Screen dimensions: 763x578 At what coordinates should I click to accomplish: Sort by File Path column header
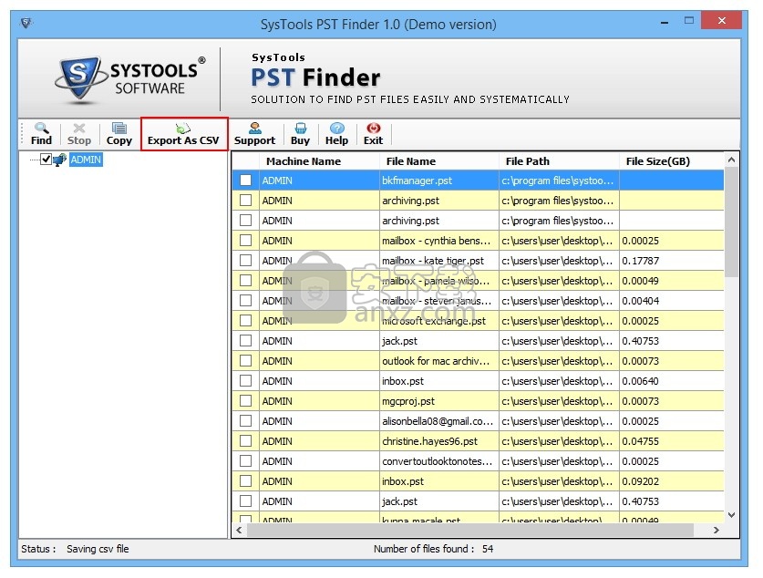tap(528, 161)
